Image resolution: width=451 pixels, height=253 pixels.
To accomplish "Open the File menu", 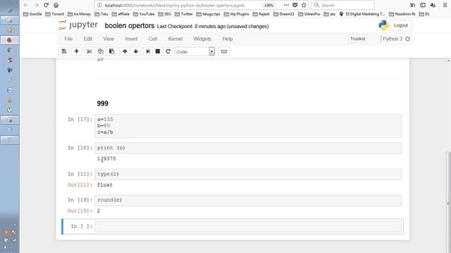I will point(68,39).
